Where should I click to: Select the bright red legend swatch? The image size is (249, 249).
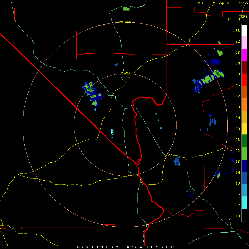pos(244,80)
